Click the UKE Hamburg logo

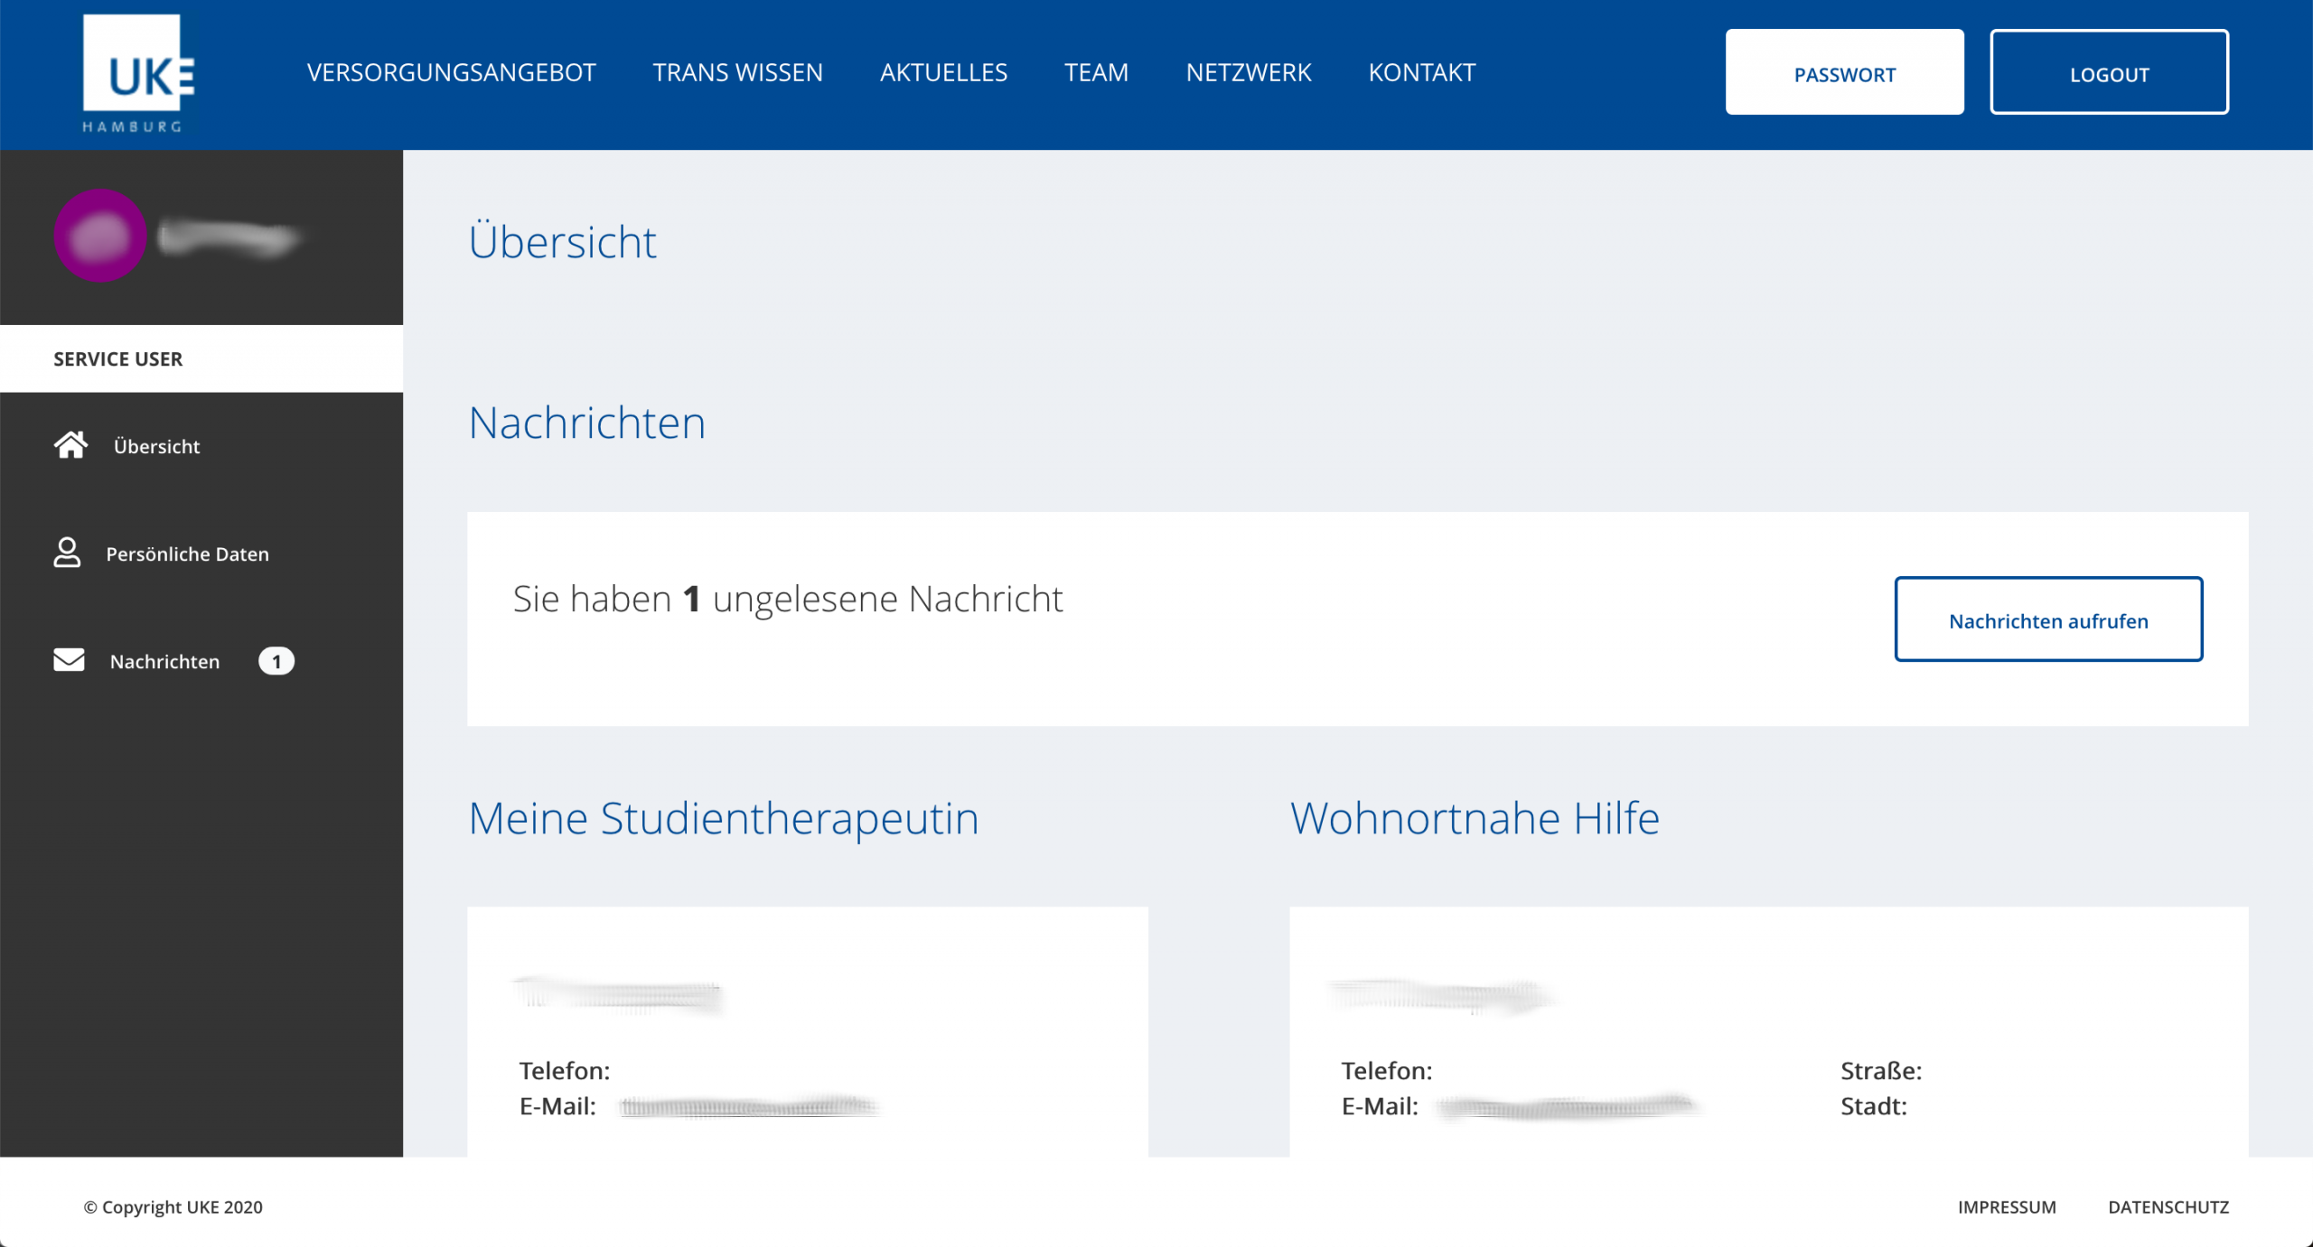click(x=138, y=74)
